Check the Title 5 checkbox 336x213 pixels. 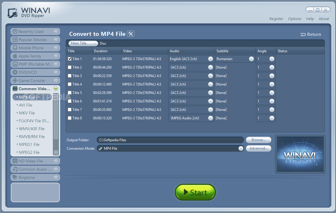click(70, 92)
